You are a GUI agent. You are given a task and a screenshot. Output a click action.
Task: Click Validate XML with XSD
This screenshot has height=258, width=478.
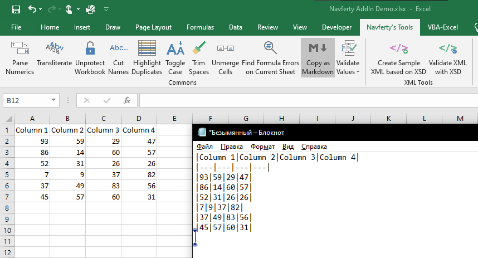[x=447, y=57]
